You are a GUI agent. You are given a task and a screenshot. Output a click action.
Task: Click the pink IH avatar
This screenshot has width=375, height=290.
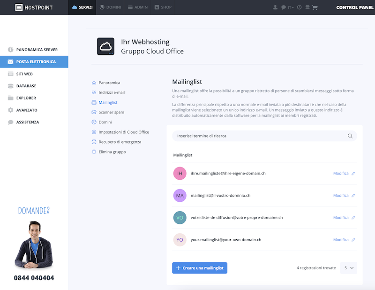click(x=180, y=173)
